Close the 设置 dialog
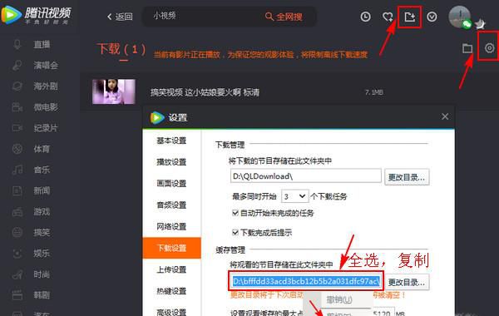 coord(445,116)
